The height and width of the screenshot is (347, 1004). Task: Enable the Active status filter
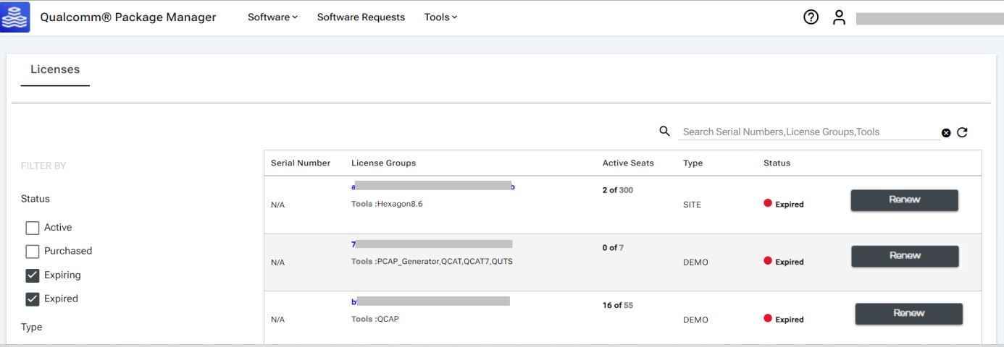click(33, 228)
